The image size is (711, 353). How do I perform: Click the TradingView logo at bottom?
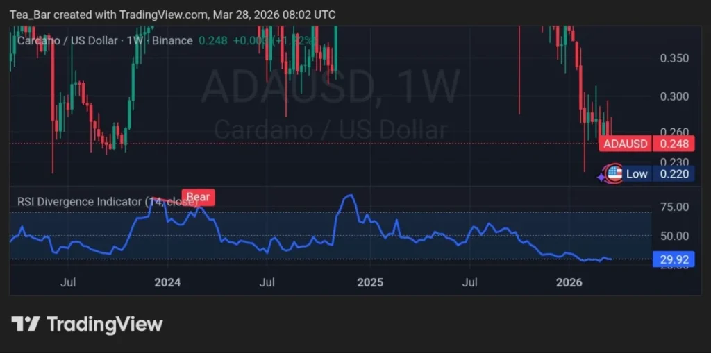[x=87, y=325]
